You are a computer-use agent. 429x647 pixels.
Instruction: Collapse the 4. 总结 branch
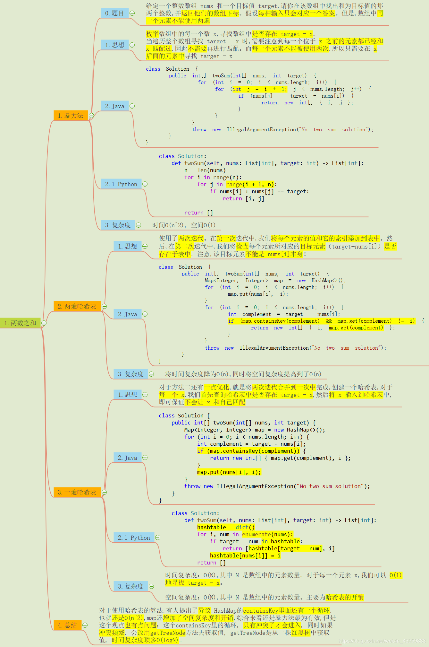click(x=85, y=625)
